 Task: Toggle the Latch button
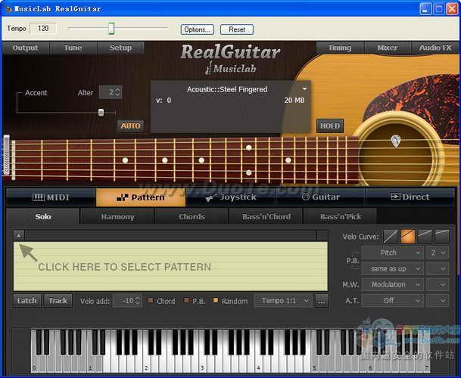[27, 300]
